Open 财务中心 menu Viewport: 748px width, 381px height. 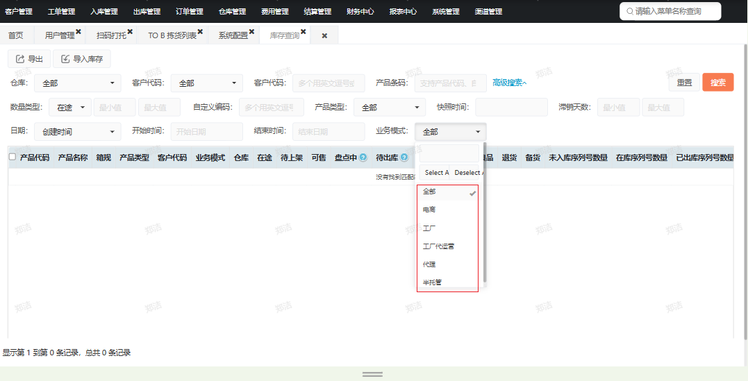tap(360, 11)
